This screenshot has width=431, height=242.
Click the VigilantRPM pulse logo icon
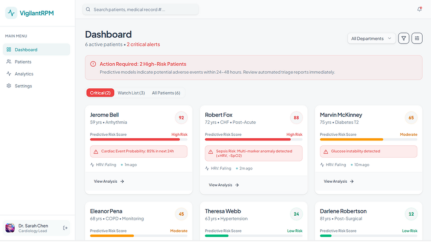[x=11, y=13]
